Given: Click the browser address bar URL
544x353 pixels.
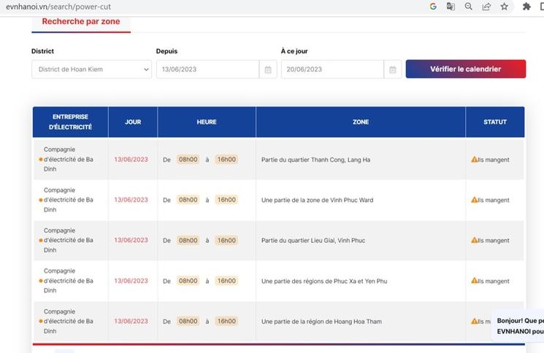Looking at the screenshot, I should point(58,7).
